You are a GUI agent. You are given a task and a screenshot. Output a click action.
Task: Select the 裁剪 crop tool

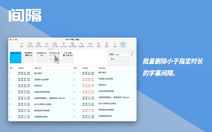(x=99, y=45)
